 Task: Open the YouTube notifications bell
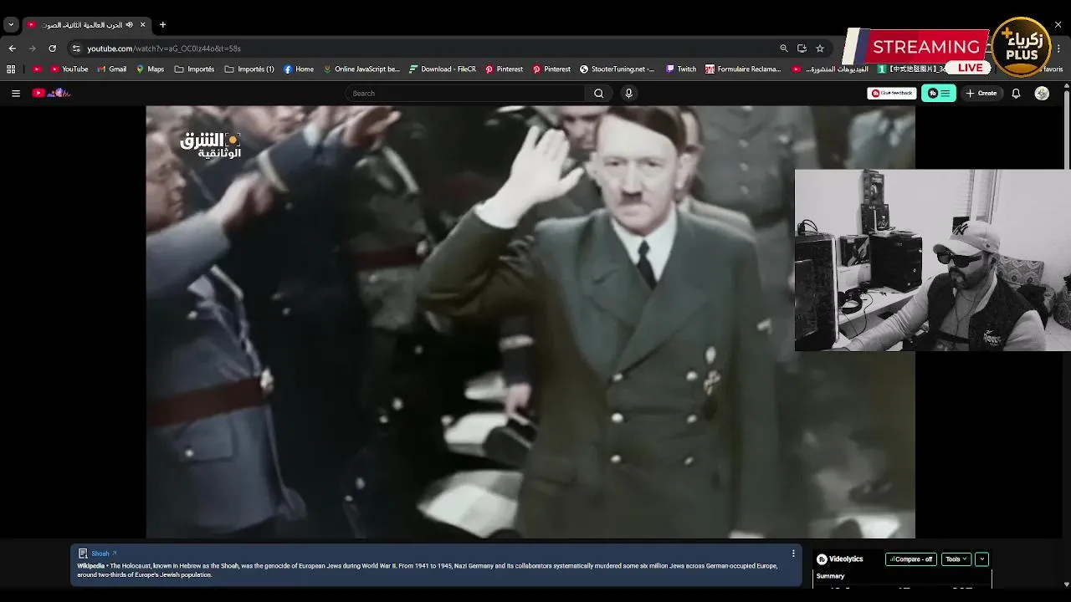tap(1016, 94)
